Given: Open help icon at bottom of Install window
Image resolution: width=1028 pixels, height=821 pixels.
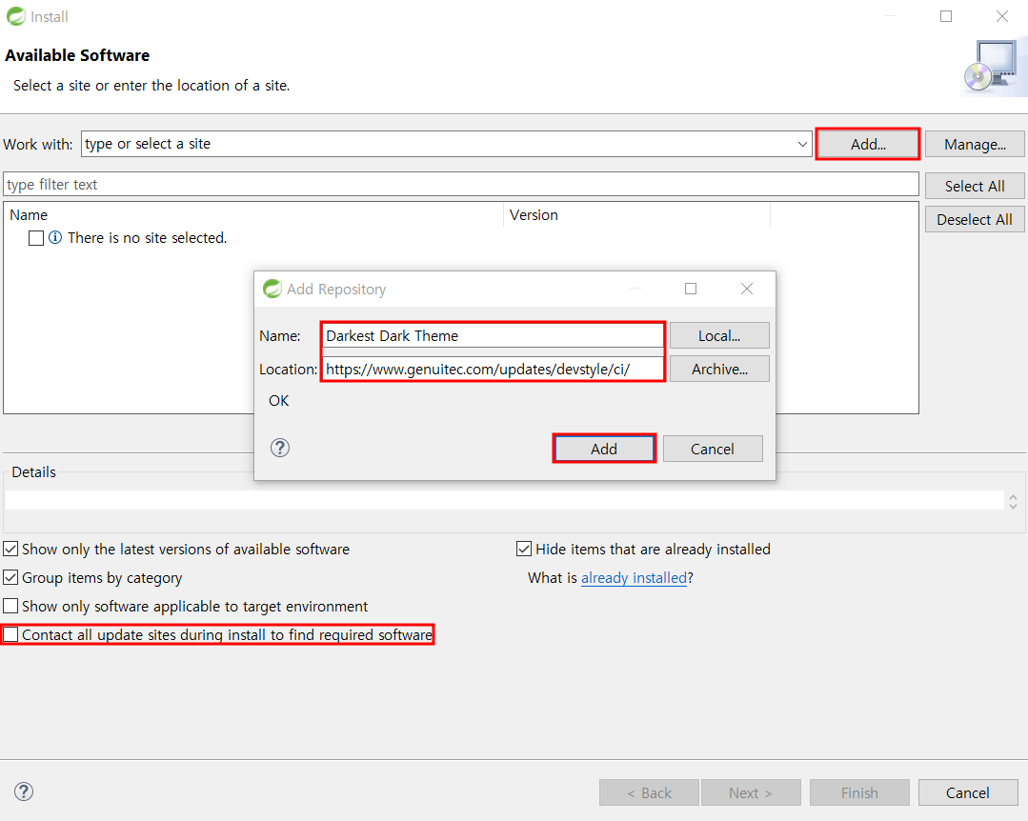Looking at the screenshot, I should coord(24,791).
